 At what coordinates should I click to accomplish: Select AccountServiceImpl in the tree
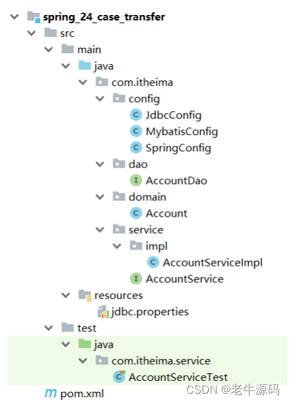pyautogui.click(x=213, y=263)
